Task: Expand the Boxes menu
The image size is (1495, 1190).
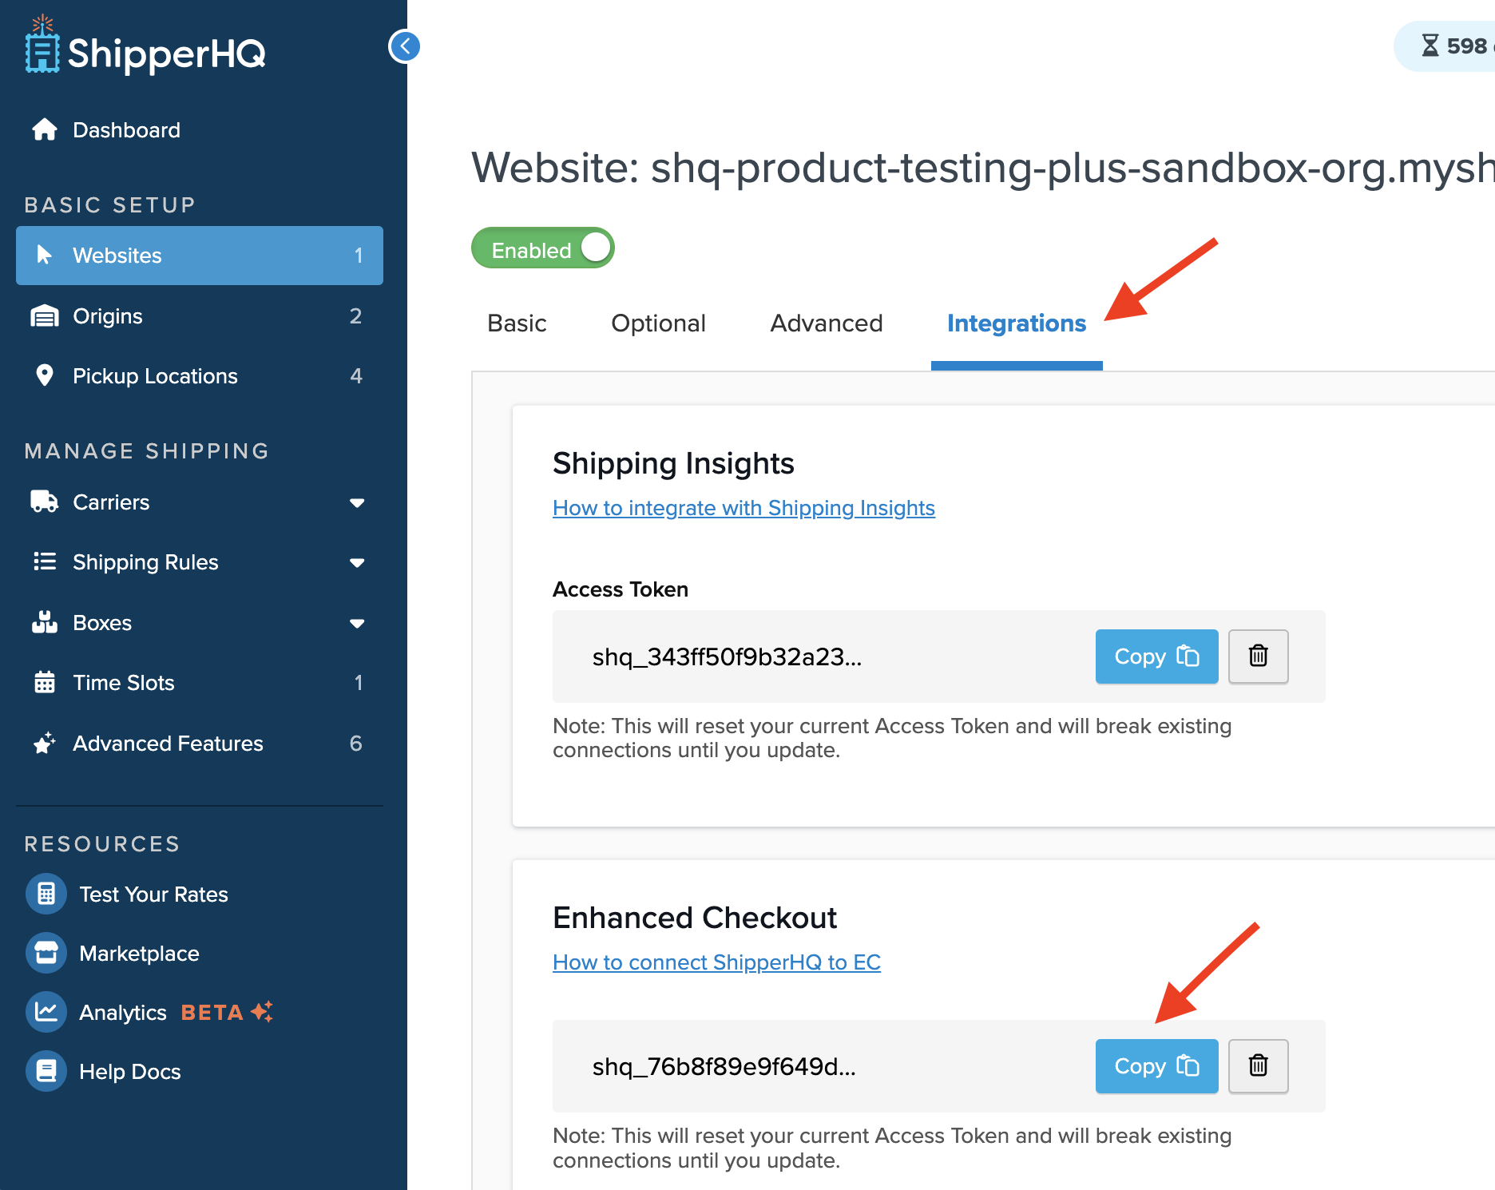Action: point(357,623)
